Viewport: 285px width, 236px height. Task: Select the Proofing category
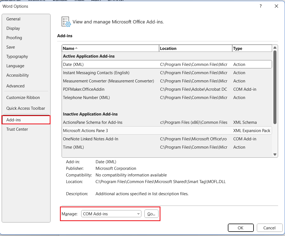pos(14,37)
